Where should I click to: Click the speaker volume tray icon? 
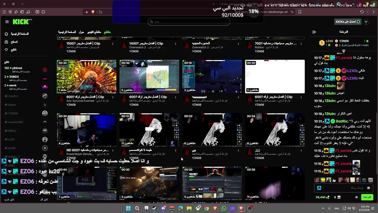(x=349, y=208)
